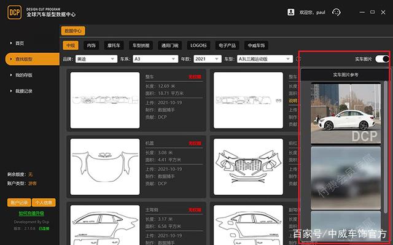Switch to the 车型拼图 category tab
393x245 pixels.
141,45
